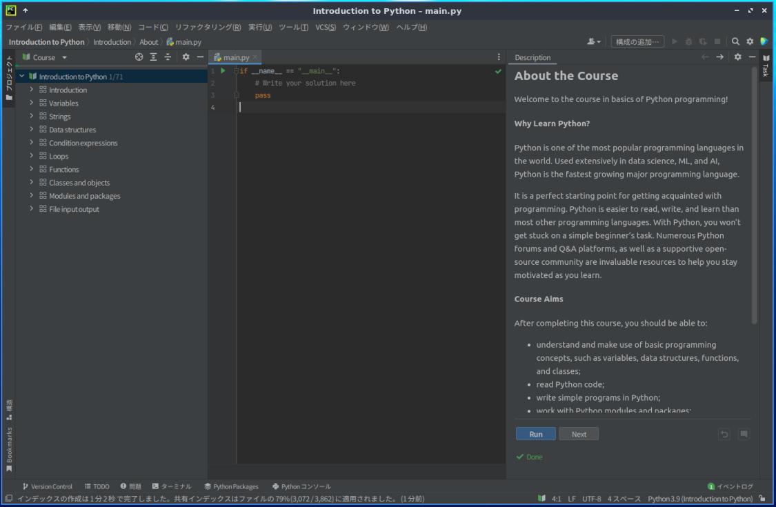Click the read-only lock icon in status bar
This screenshot has height=507, width=776.
coord(762,499)
